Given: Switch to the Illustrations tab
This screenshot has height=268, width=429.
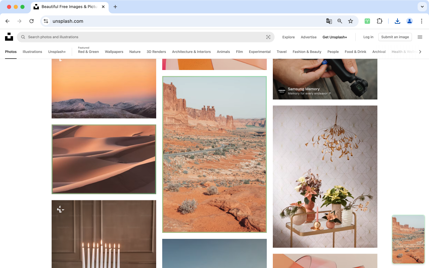Looking at the screenshot, I should pyautogui.click(x=33, y=52).
